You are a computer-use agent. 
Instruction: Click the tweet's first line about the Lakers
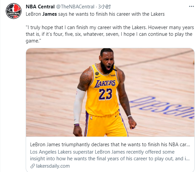click(95, 14)
